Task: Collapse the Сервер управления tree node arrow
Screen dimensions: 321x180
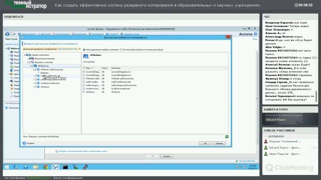Action: (25, 55)
